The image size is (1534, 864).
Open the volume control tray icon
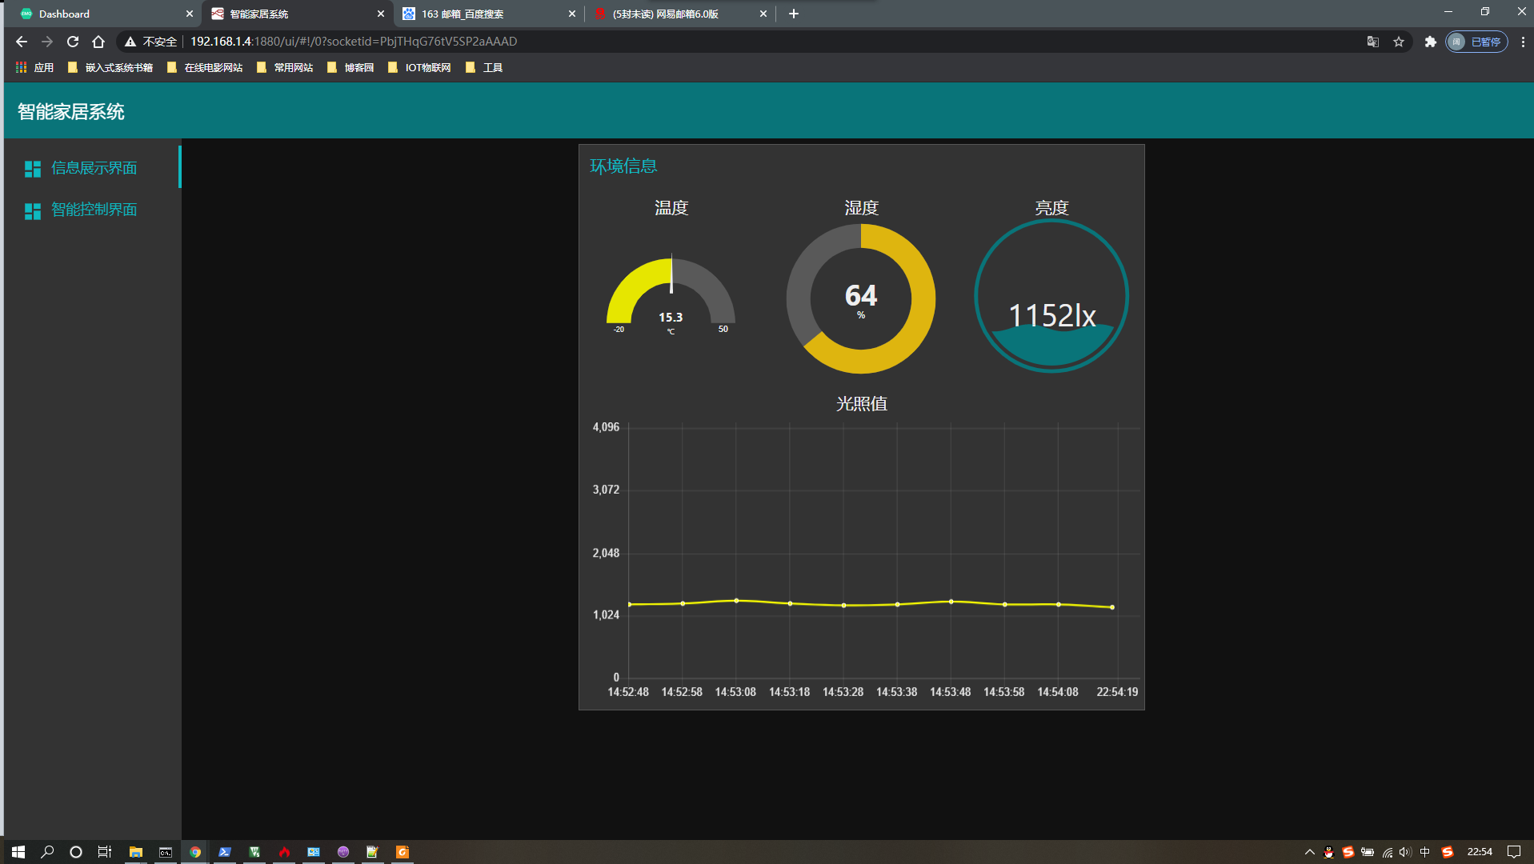point(1405,852)
